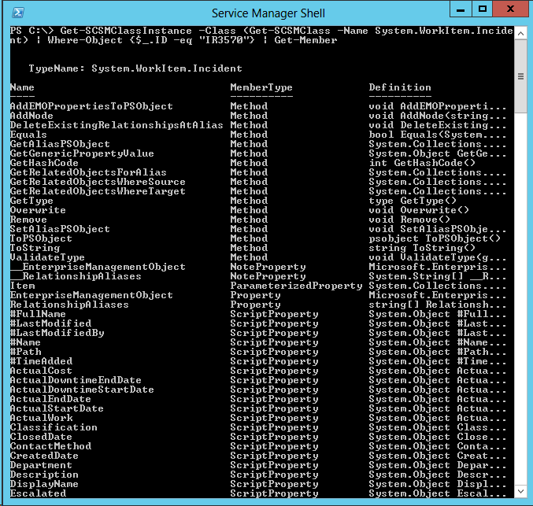
Task: Click 'GetAliasPSObject' method name
Action: [60, 144]
